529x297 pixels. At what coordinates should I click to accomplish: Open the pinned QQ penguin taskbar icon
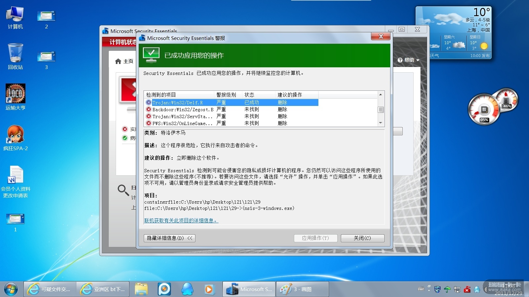(187, 289)
